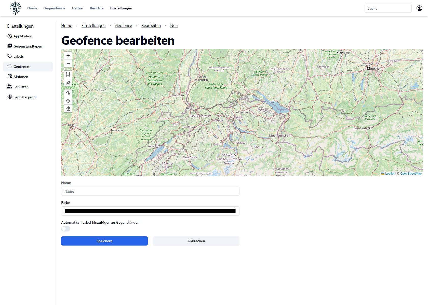Open the Berichte menu item
The width and height of the screenshot is (428, 305).
click(x=97, y=8)
